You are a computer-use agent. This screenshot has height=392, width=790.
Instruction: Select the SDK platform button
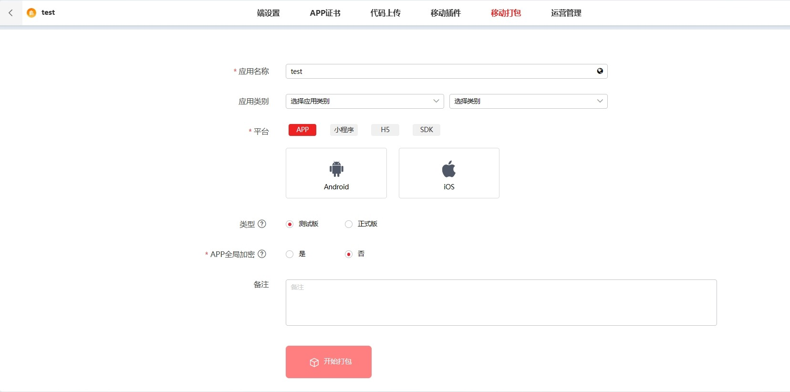pos(426,130)
